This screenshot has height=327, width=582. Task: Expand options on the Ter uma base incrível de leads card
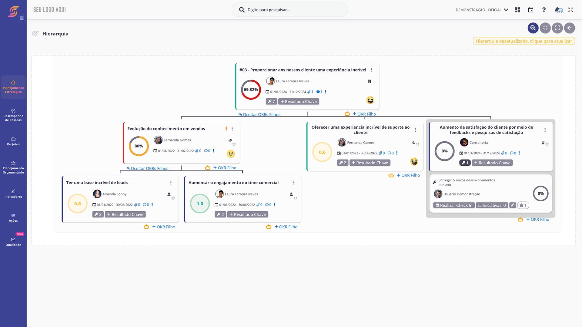(171, 183)
